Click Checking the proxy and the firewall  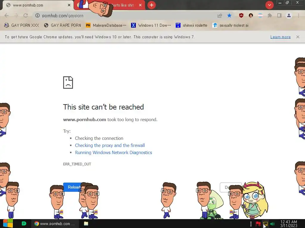[x=110, y=145]
